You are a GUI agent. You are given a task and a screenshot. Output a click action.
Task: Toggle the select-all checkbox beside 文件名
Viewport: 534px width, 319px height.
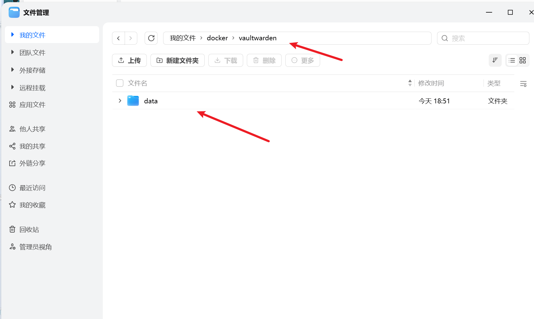(120, 83)
